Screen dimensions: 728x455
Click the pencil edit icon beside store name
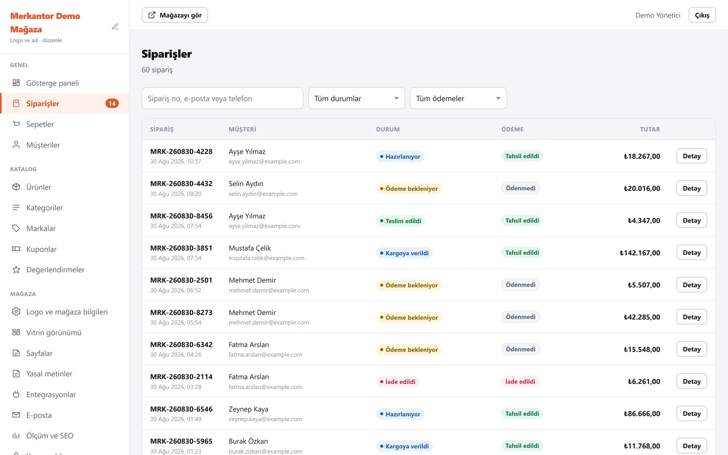[x=115, y=27]
